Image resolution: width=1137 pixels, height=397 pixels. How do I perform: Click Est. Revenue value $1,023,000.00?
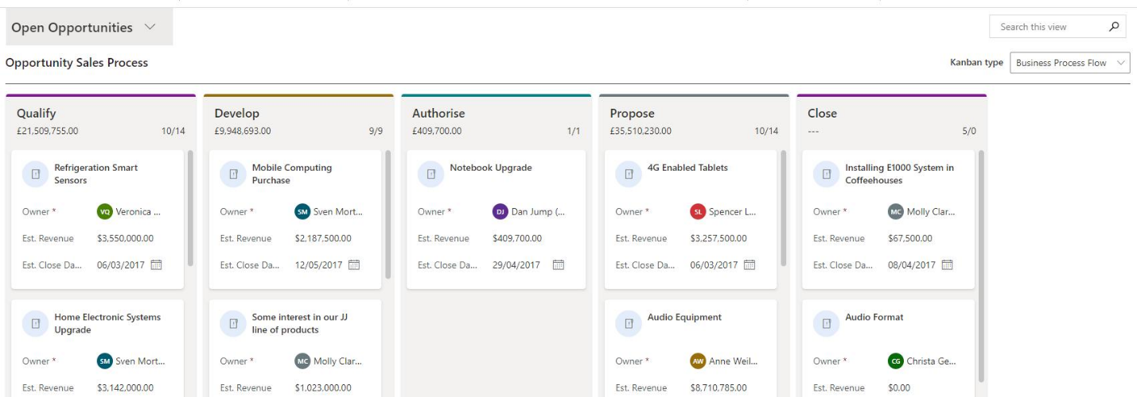point(322,387)
